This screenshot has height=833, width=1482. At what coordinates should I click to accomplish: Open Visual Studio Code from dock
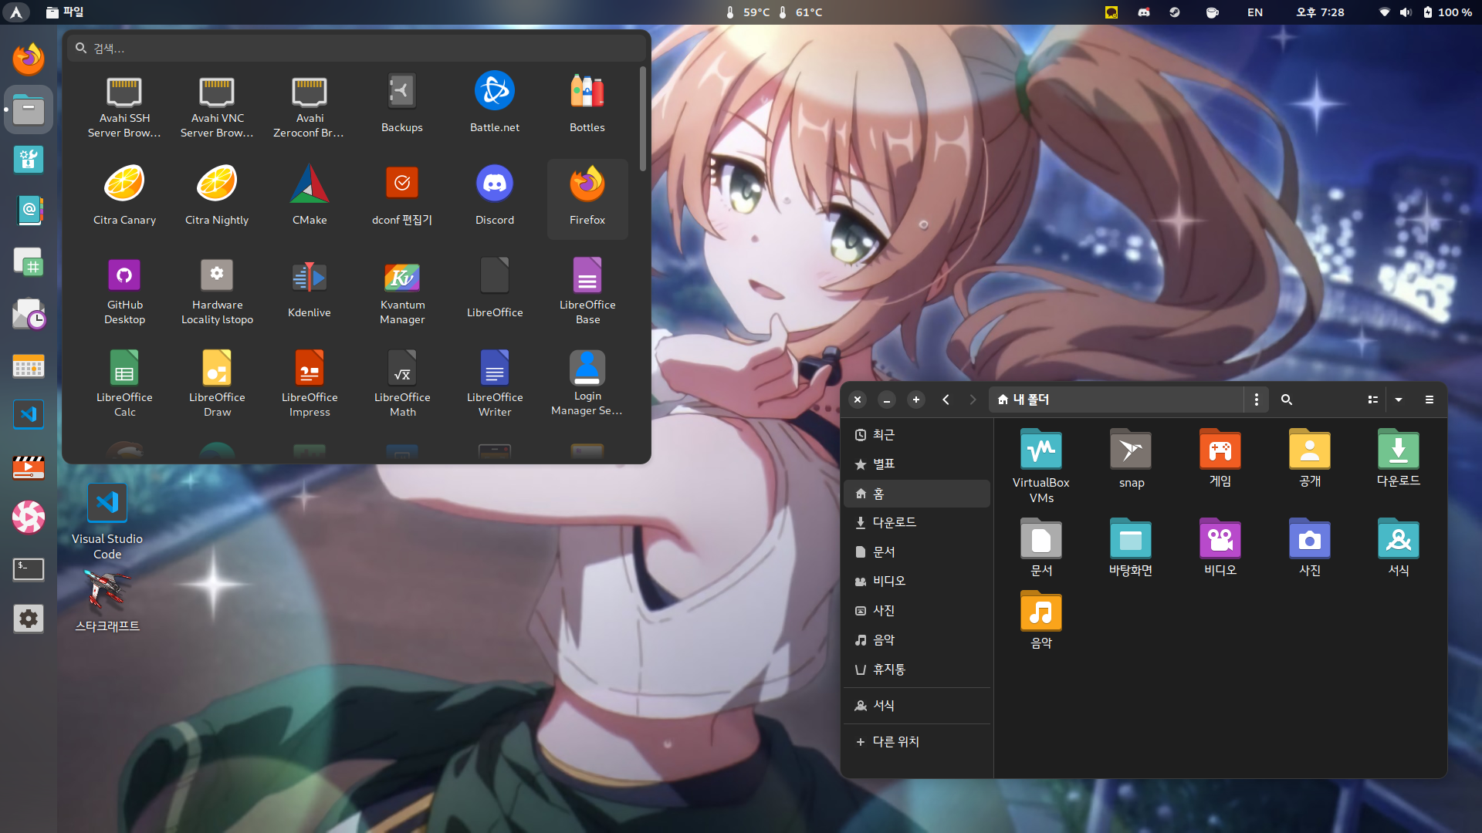tap(29, 414)
